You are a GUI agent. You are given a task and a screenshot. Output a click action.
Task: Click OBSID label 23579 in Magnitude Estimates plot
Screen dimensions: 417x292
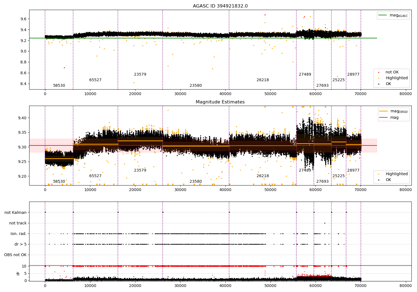140,170
